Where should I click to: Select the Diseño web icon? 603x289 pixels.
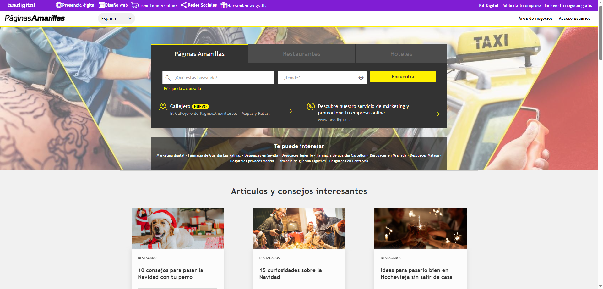(x=101, y=5)
